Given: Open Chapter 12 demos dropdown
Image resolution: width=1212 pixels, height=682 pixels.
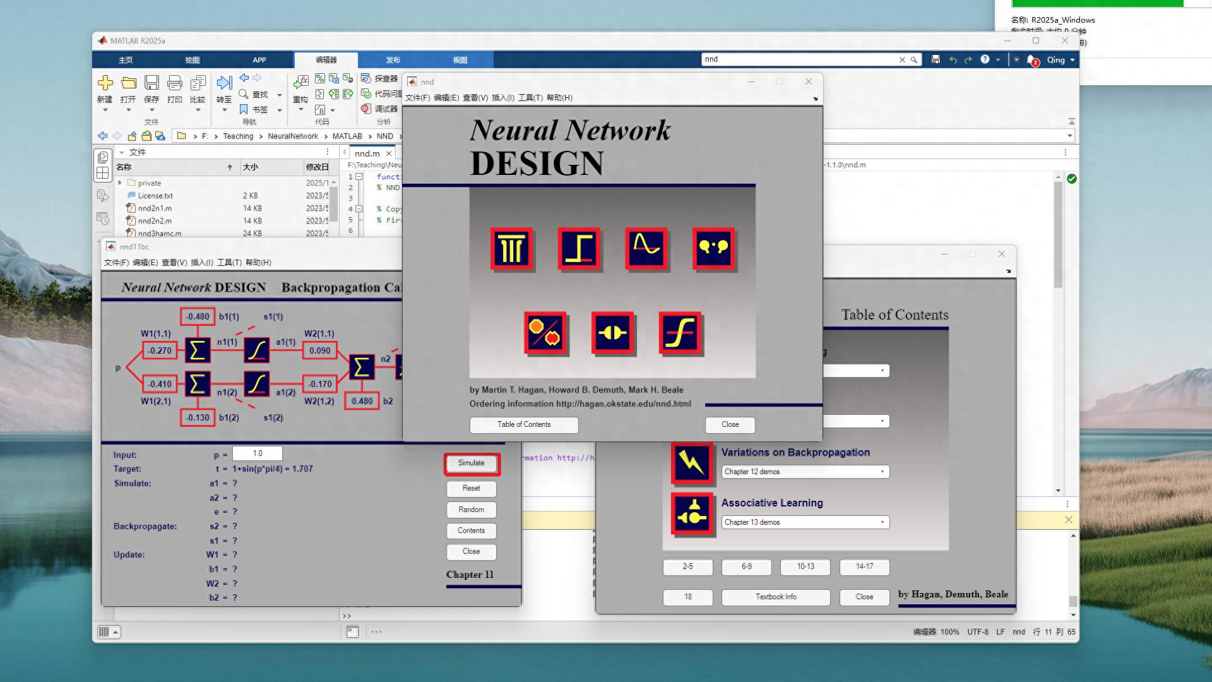Looking at the screenshot, I should [x=805, y=472].
